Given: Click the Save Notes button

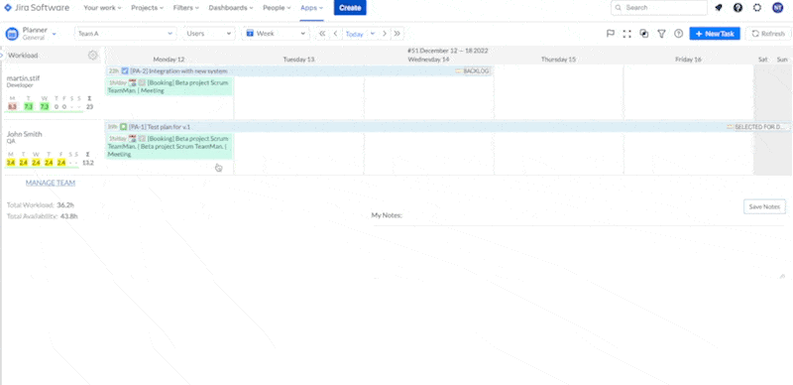Looking at the screenshot, I should coord(764,206).
